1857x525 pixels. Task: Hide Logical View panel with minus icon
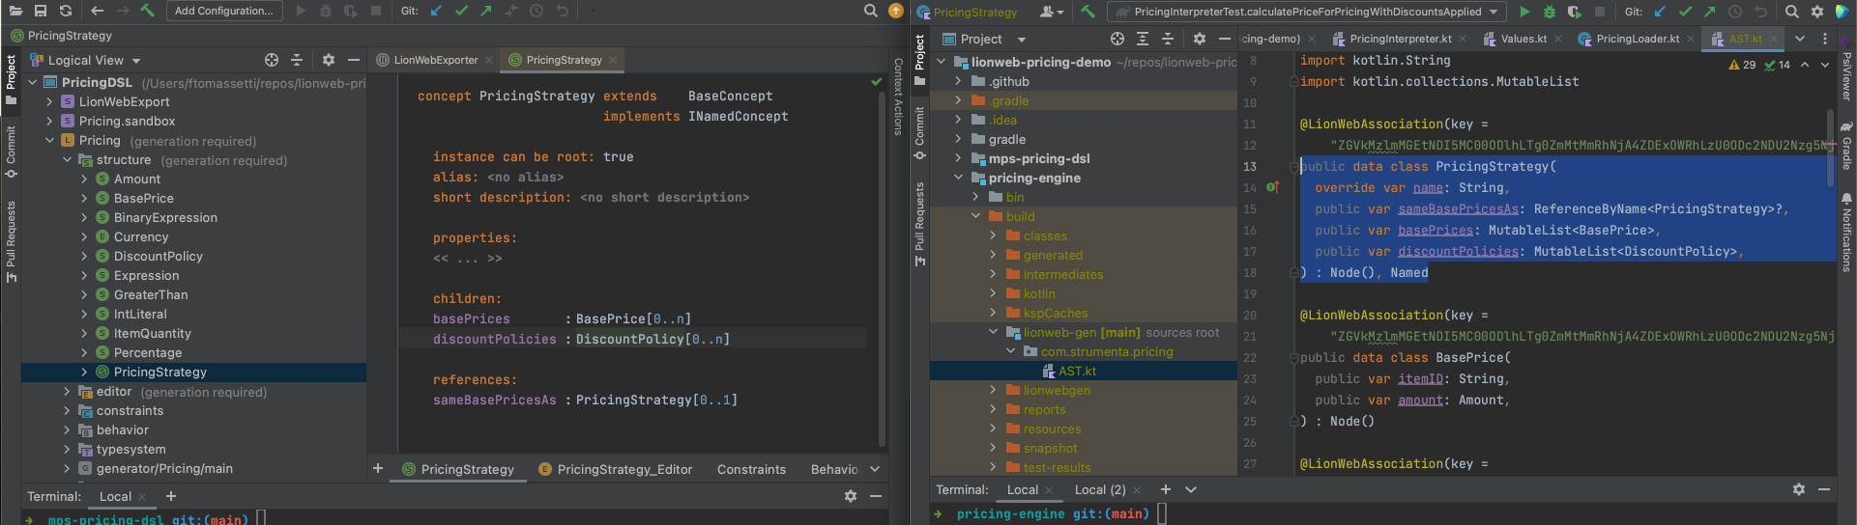point(354,60)
